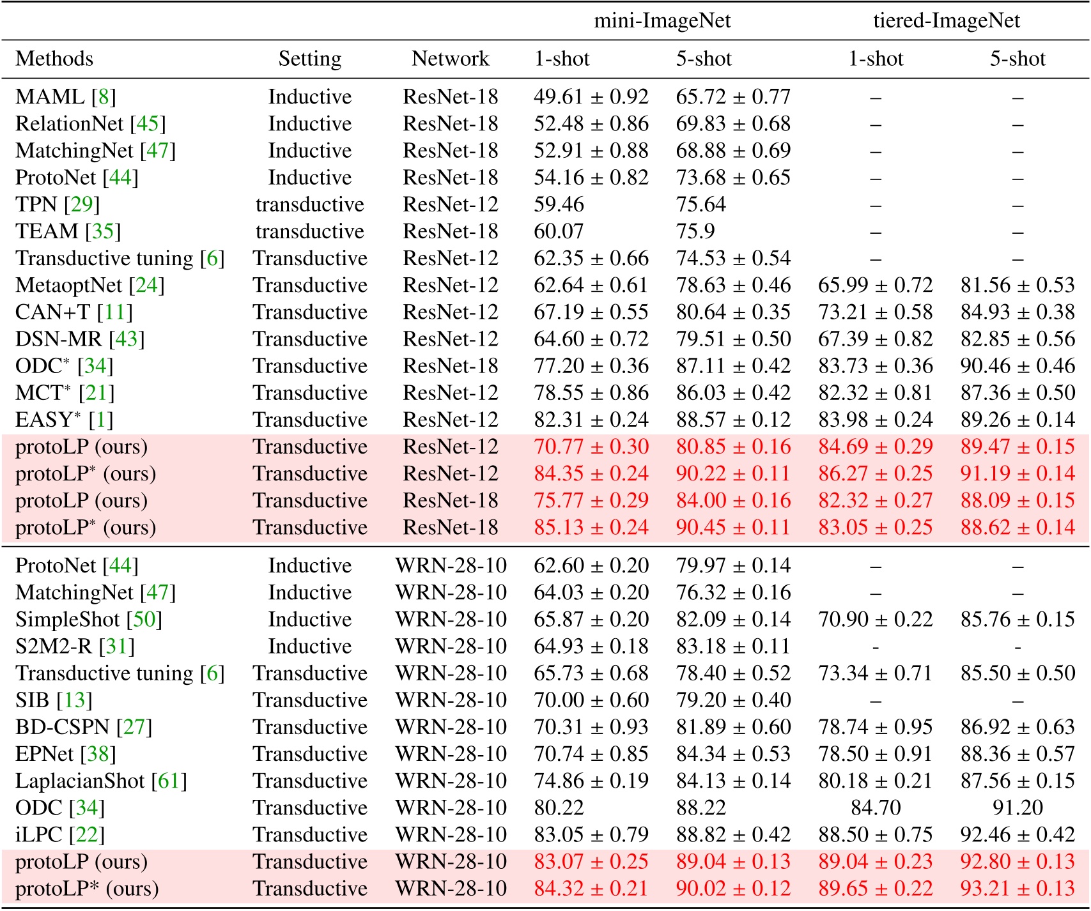Screen dimensions: 1091x911
Task: Select the Network column header
Action: pyautogui.click(x=450, y=59)
